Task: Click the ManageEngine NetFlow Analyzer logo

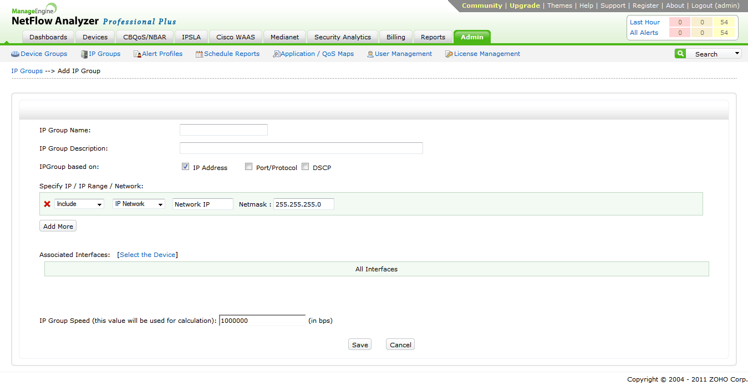Action: click(93, 16)
